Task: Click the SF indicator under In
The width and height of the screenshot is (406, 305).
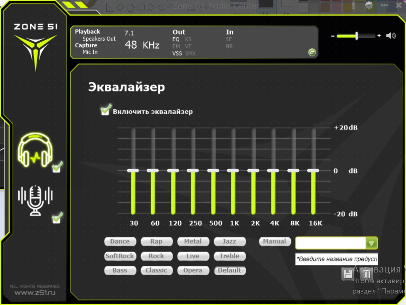Action: tap(229, 39)
